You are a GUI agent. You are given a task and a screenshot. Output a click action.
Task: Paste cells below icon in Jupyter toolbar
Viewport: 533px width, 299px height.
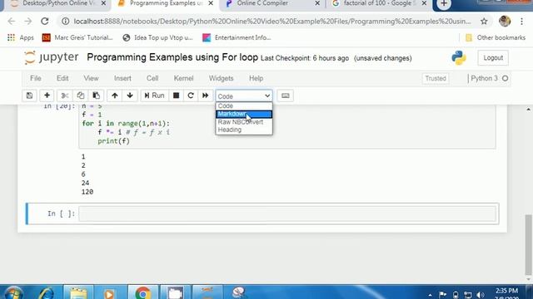97,96
